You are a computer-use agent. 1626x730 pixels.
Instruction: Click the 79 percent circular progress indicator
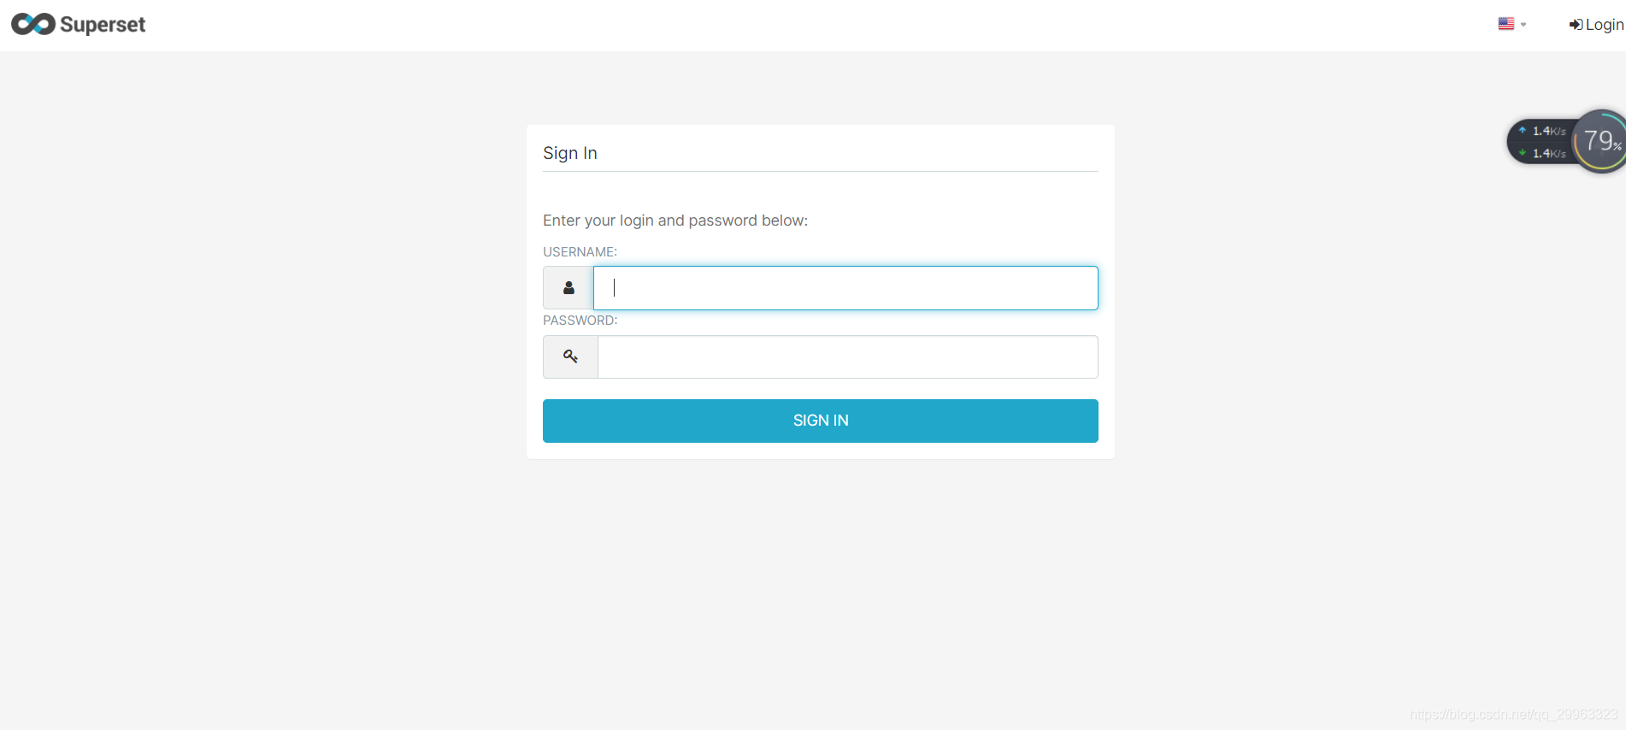pos(1599,140)
